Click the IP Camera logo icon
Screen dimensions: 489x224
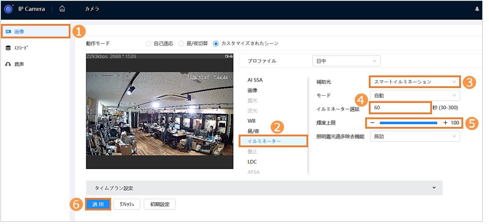(x=8, y=9)
